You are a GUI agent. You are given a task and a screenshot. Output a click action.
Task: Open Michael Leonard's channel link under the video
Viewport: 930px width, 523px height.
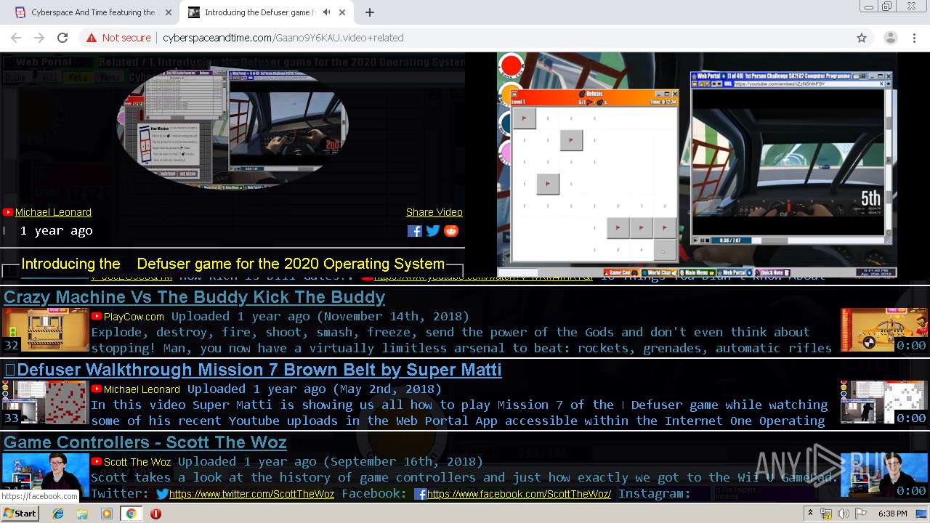(53, 212)
